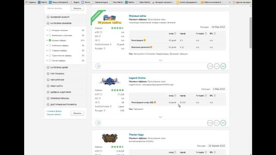Expand details chevron of Legend Online card
Screen dimensions: 276x155
160,117
